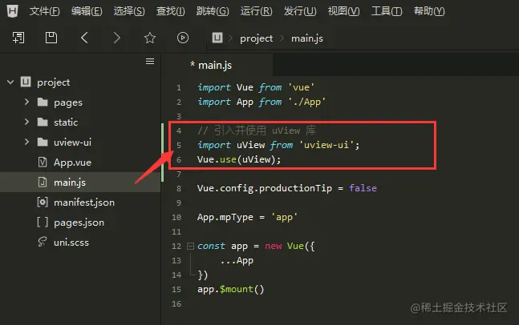The width and height of the screenshot is (519, 325).
Task: Open the 查找(I) menu
Action: click(171, 11)
